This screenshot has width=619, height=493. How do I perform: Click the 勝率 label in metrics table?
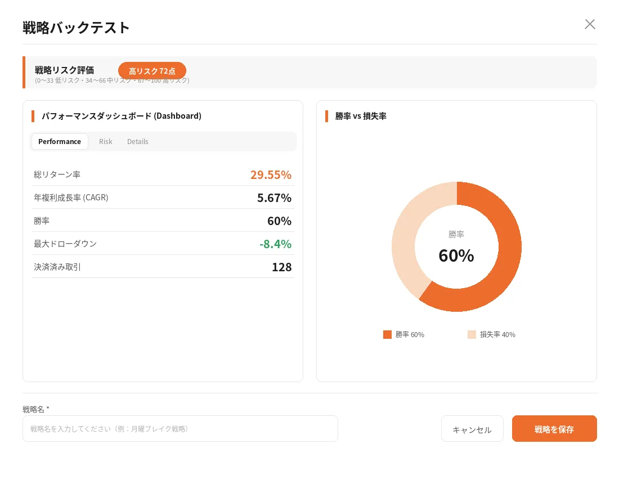(42, 221)
